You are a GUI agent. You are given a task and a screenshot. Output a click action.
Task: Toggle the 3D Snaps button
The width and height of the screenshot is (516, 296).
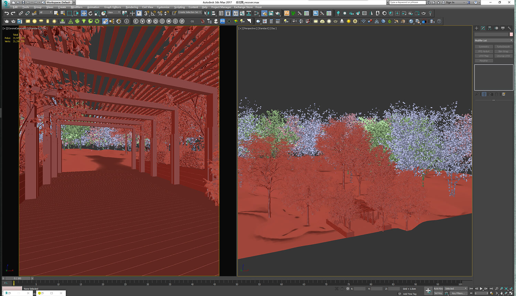click(x=147, y=13)
